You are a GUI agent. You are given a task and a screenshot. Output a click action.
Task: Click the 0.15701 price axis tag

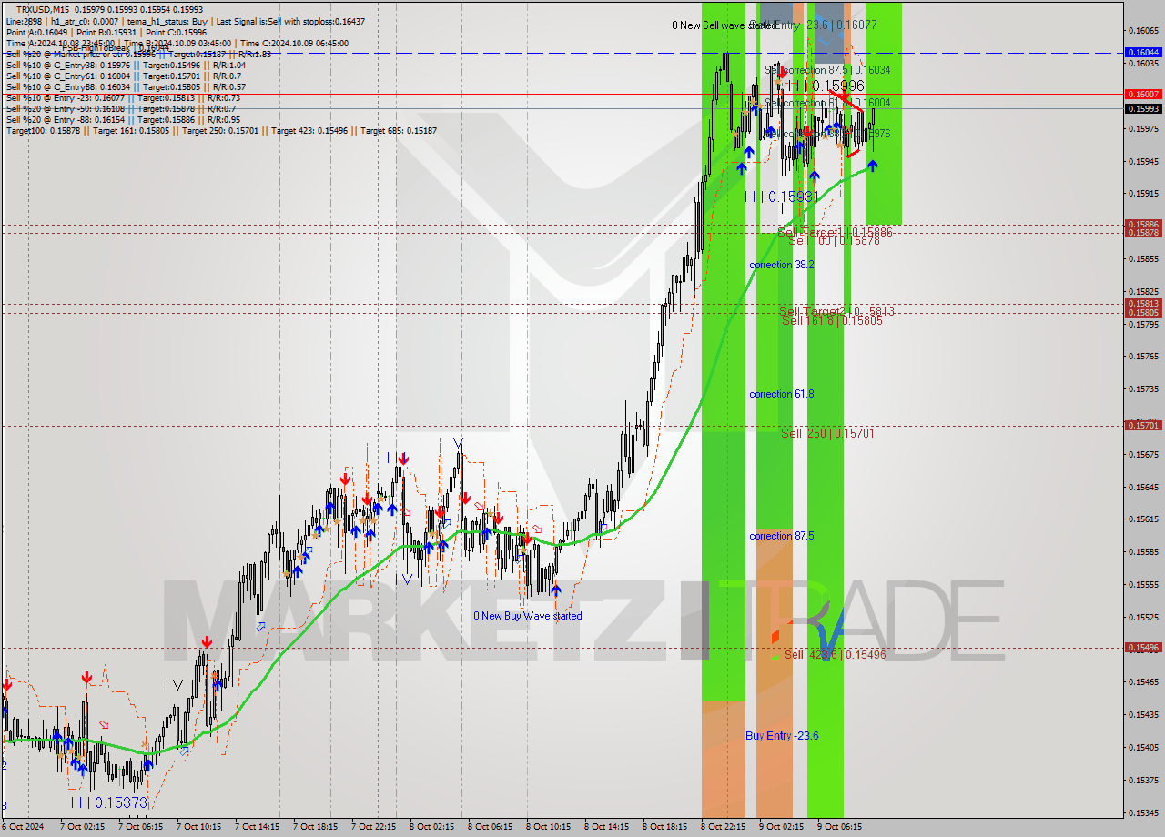[x=1143, y=425]
